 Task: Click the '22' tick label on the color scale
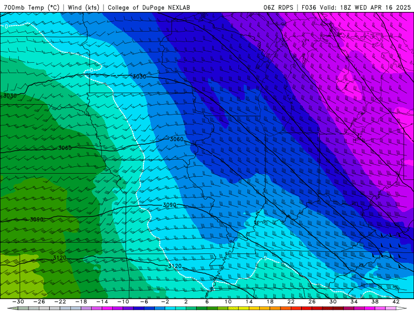coord(291,302)
